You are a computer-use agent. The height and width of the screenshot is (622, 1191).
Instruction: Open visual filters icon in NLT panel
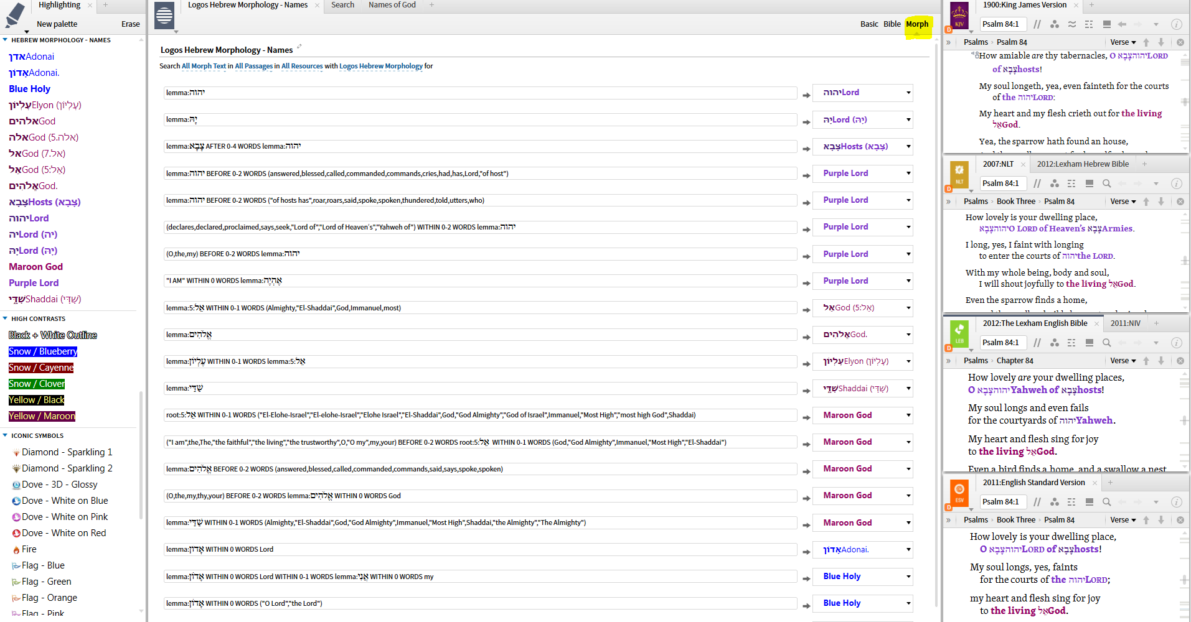(1055, 183)
